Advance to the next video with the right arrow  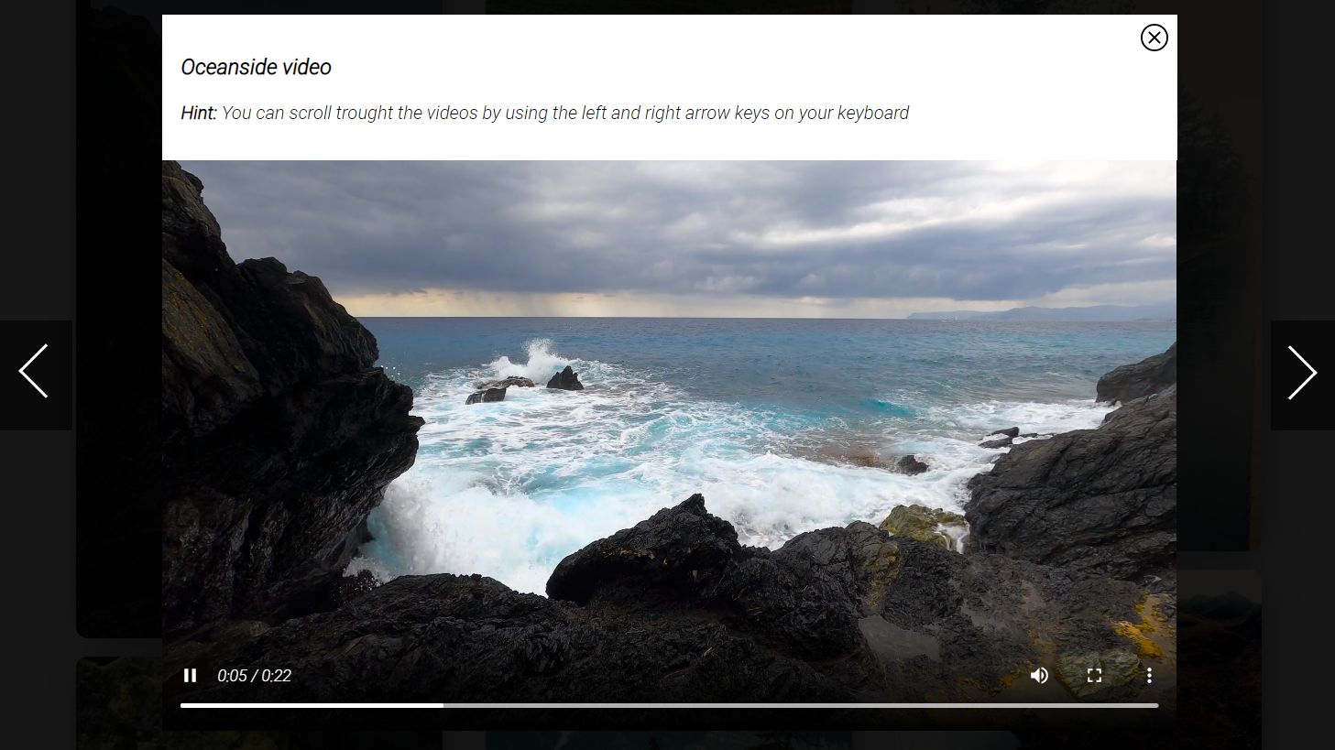(x=1302, y=373)
